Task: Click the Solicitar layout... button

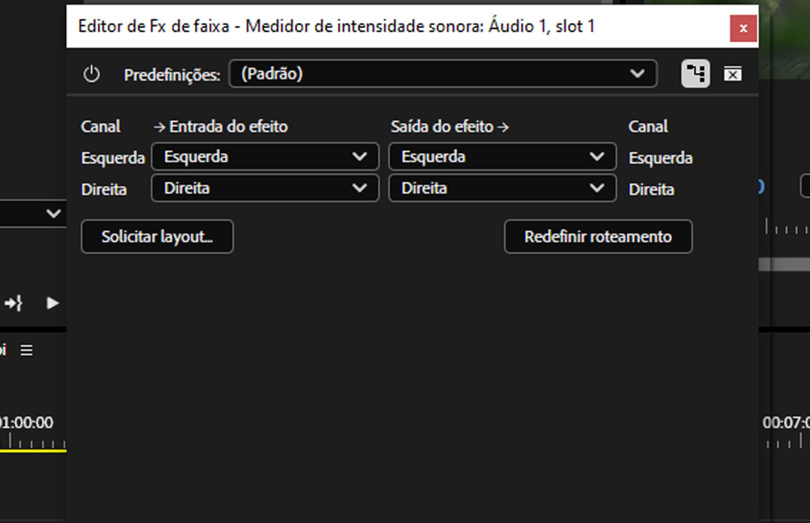Action: point(157,236)
